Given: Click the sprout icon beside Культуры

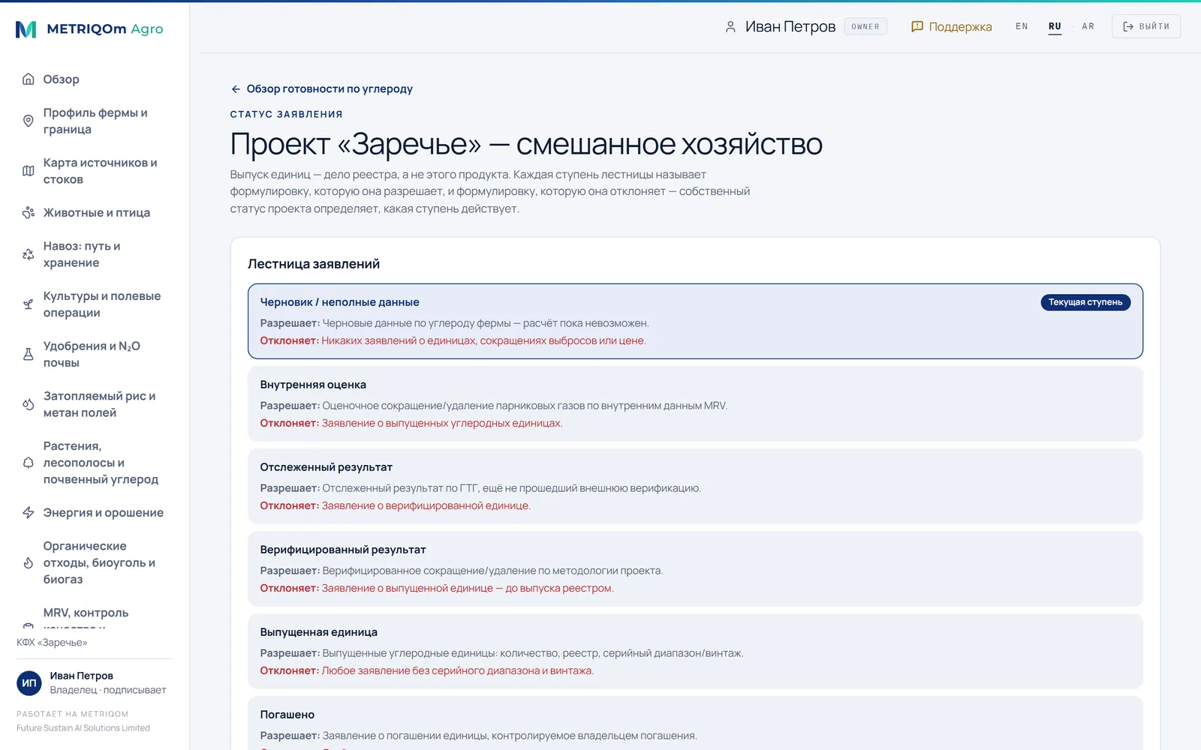Looking at the screenshot, I should (29, 304).
